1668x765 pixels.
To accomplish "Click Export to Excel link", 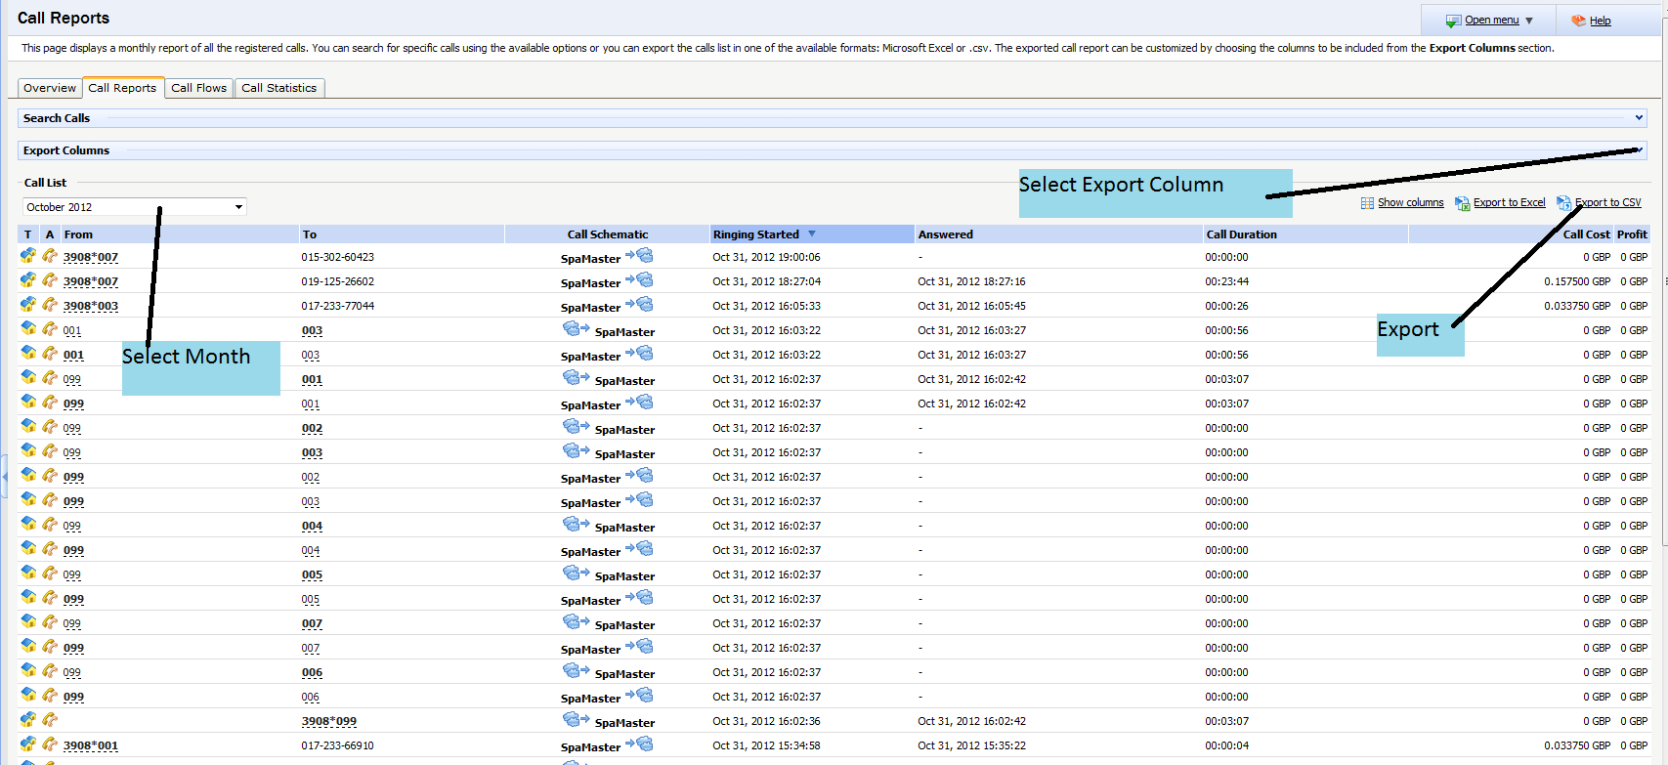I will tap(1509, 203).
